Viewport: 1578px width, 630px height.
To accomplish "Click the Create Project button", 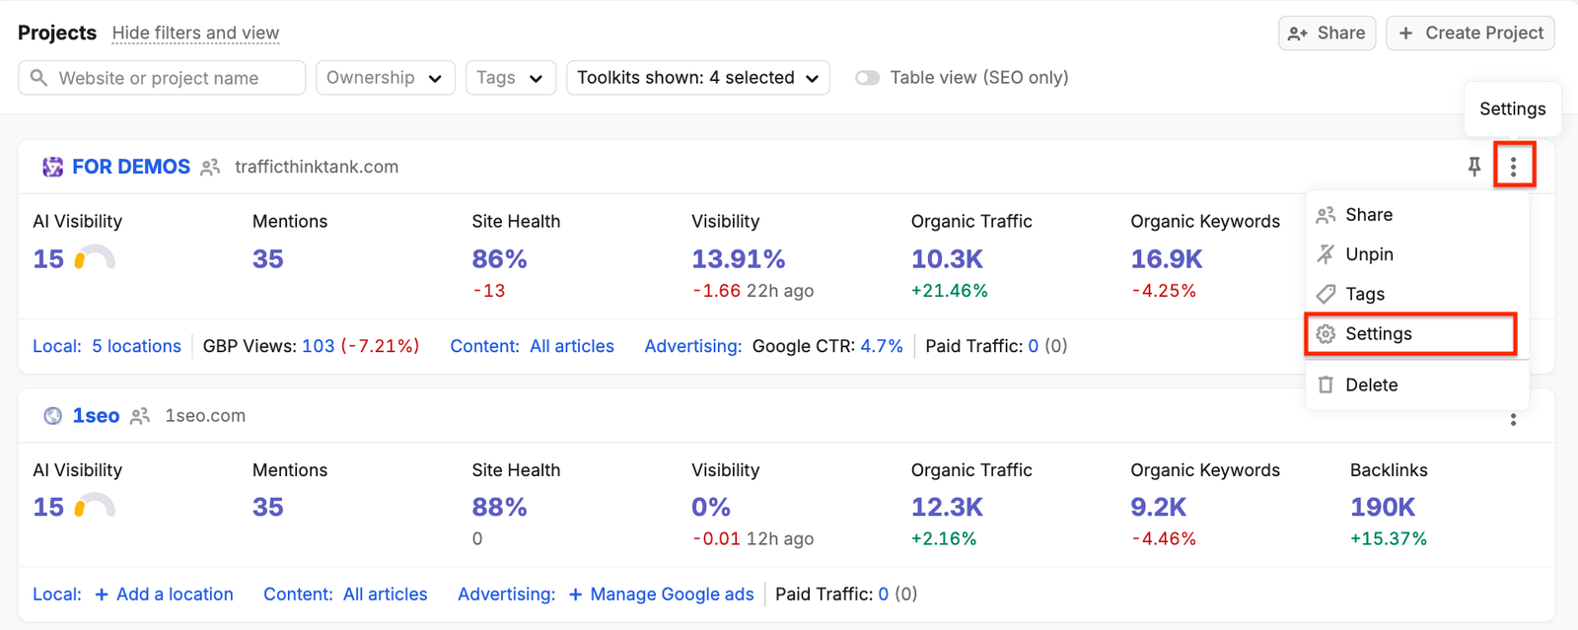I will [x=1470, y=33].
